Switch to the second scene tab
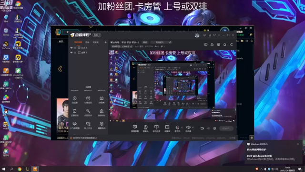This screenshot has height=172, width=305. point(87,42)
